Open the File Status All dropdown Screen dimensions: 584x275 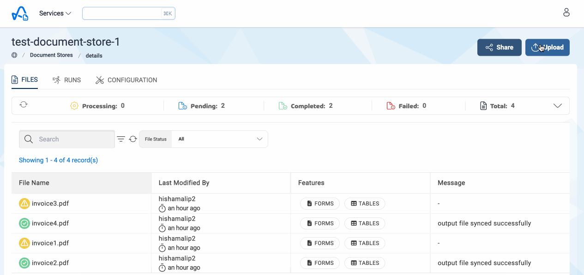(x=220, y=139)
